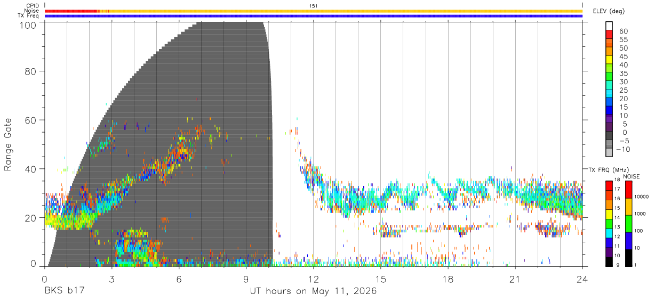Click NOISE scale value 1000
This screenshot has width=655, height=302.
coord(640,214)
